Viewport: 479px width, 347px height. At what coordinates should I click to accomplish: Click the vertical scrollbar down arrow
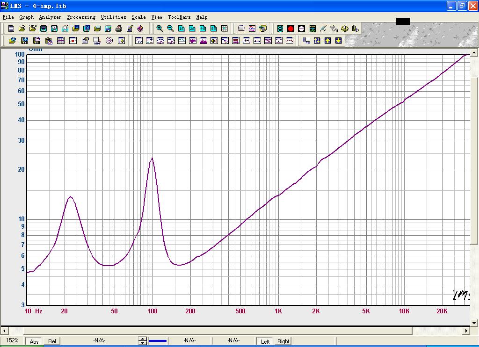tap(475, 322)
